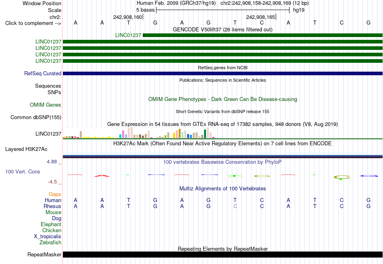
Task: Click the faded C mismatch in Rhesus row
Action: (x=235, y=206)
